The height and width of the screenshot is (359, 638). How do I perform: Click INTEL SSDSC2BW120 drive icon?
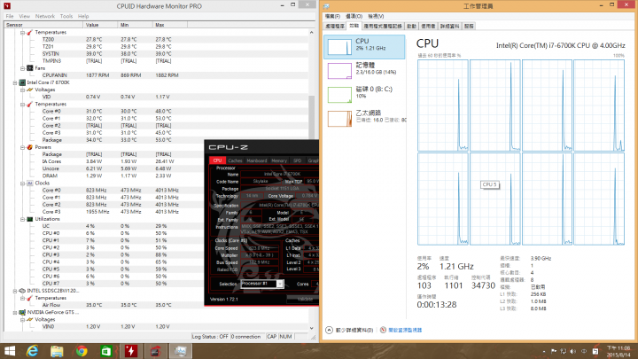click(22, 291)
